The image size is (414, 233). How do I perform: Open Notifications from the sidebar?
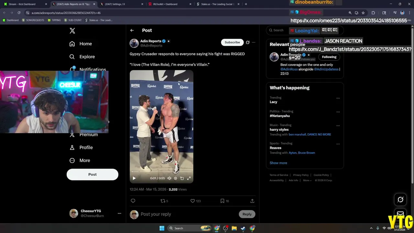click(88, 69)
